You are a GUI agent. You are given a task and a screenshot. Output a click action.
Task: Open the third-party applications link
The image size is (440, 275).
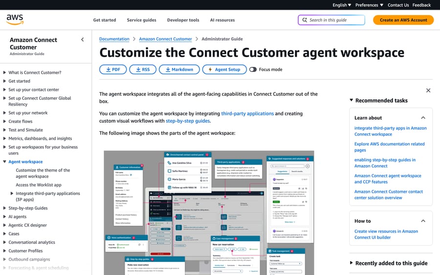(x=247, y=113)
